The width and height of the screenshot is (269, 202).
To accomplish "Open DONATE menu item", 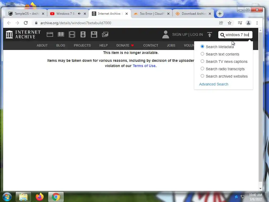I will coord(125,45).
